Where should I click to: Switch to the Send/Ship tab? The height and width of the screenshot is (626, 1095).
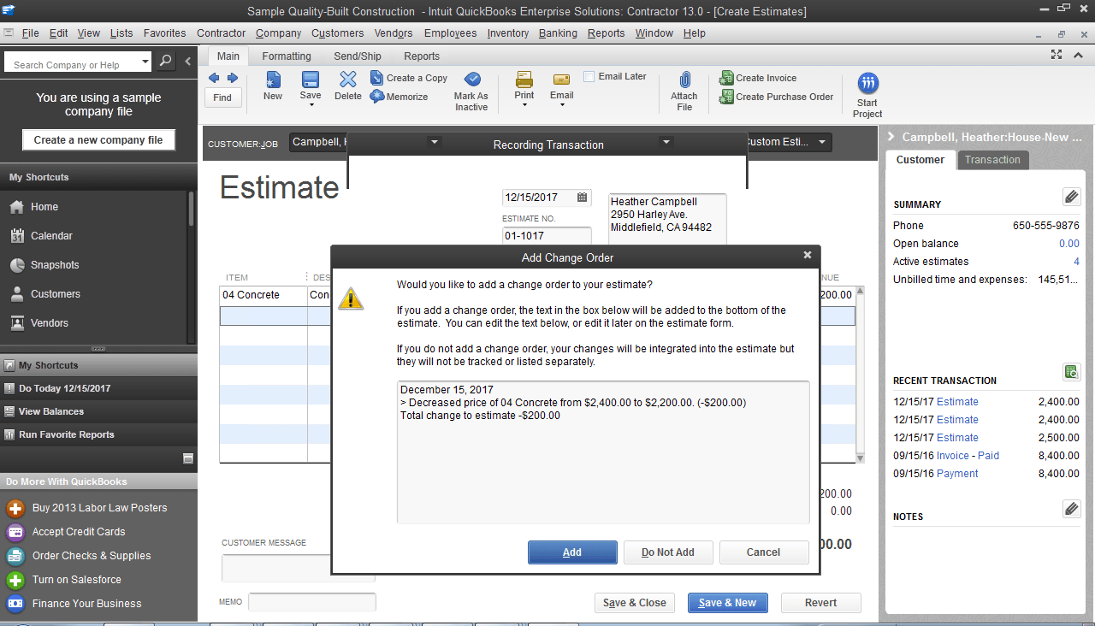coord(358,56)
